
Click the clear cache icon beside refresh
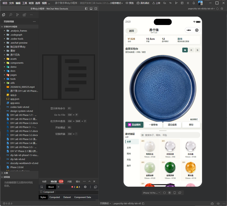pos(222,9)
